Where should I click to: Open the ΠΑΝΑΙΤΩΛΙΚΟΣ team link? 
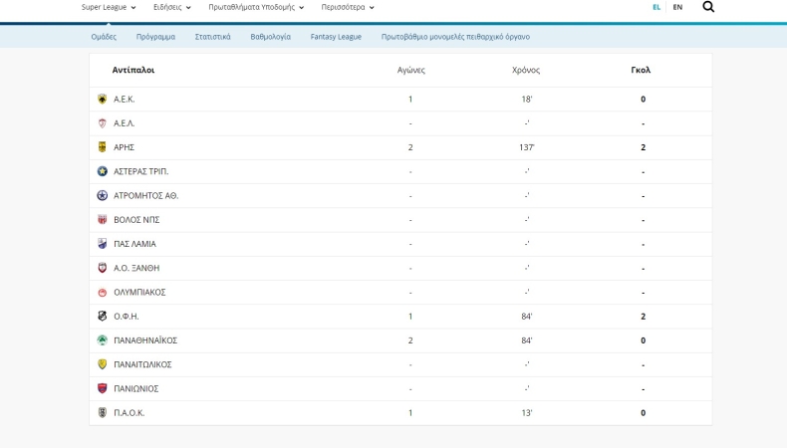click(142, 364)
